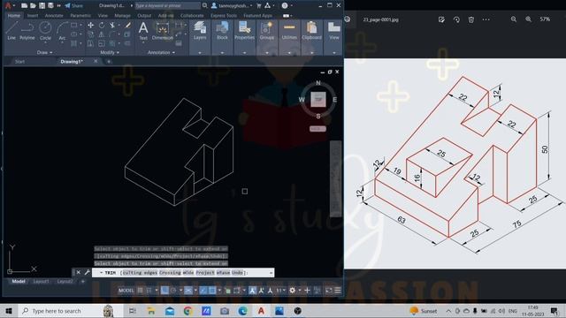Toggle snap mode in status bar
Screen dimensions: 566x318
[149, 291]
